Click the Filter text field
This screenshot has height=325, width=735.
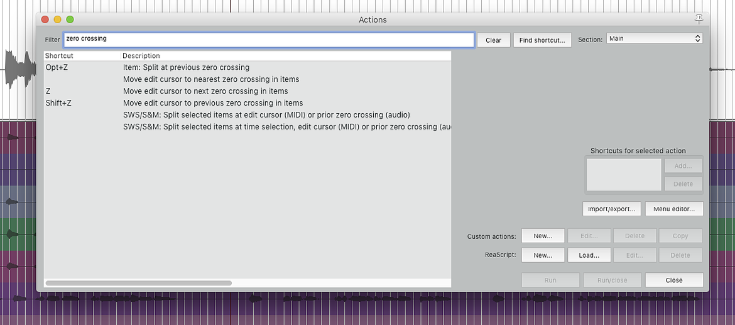269,40
